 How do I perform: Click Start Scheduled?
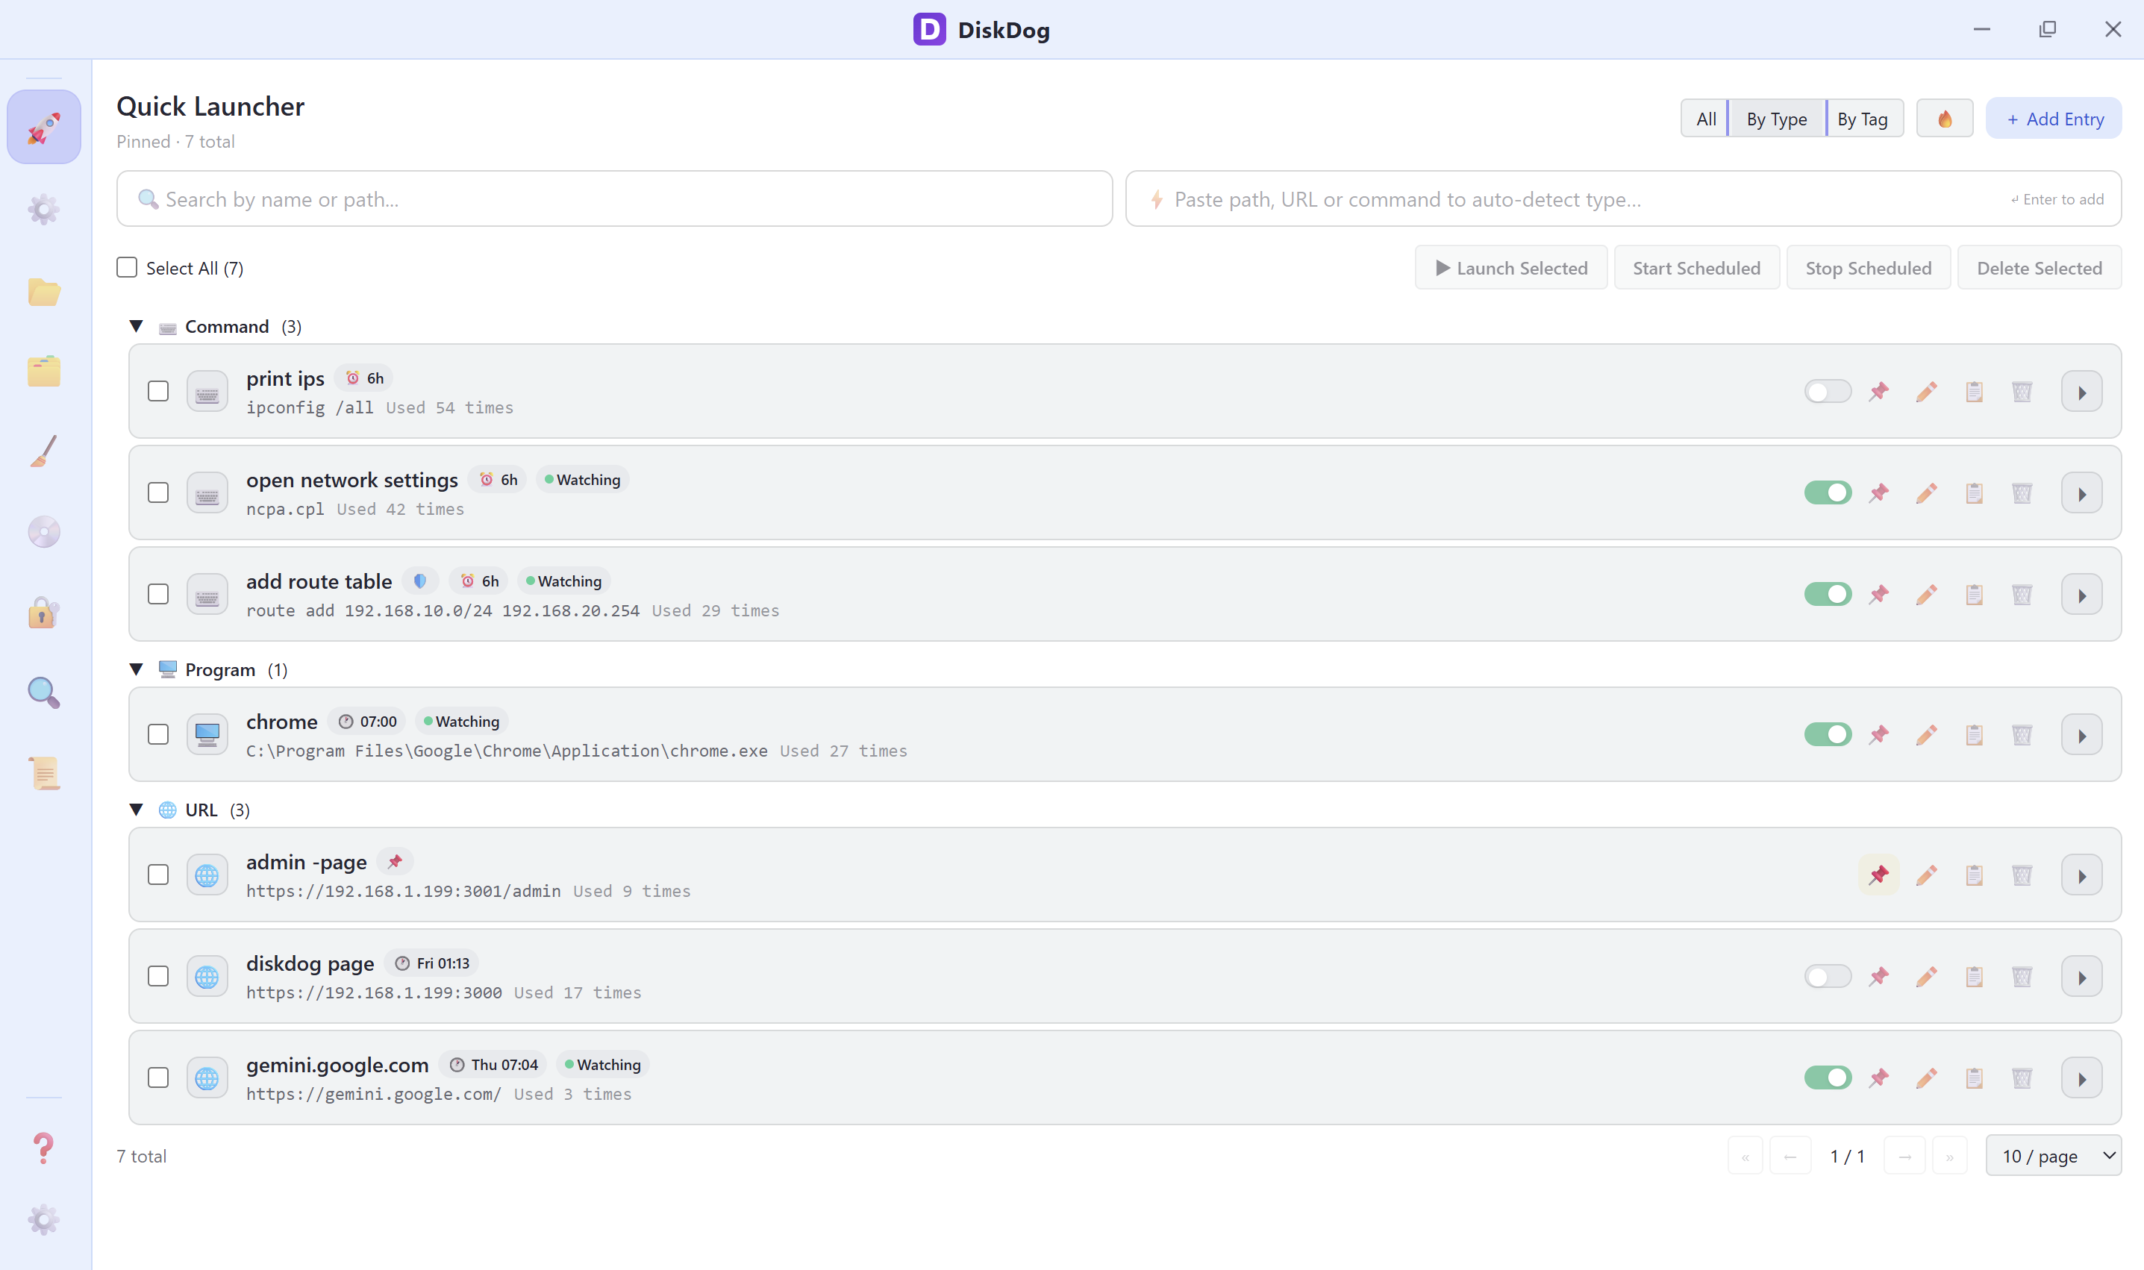tap(1696, 268)
